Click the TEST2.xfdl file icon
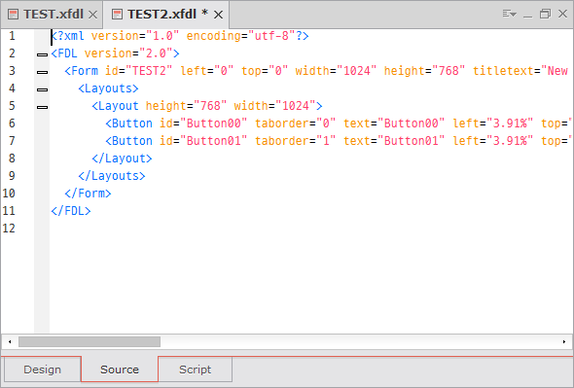This screenshot has height=388, width=574. point(117,15)
